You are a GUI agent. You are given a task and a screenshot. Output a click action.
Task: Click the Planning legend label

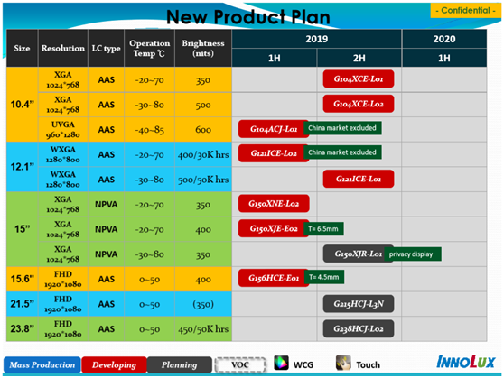[180, 365]
